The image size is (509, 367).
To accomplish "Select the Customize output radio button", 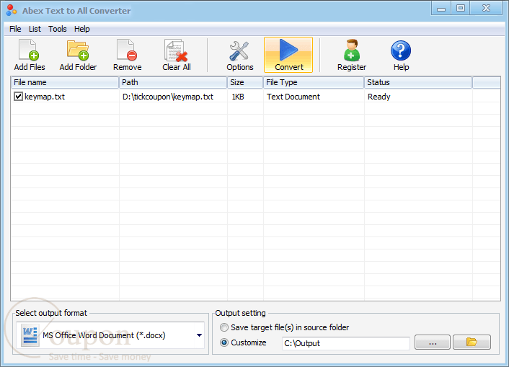I will [224, 342].
